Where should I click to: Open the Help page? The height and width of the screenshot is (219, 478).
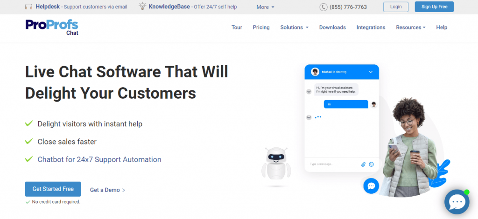point(442,27)
